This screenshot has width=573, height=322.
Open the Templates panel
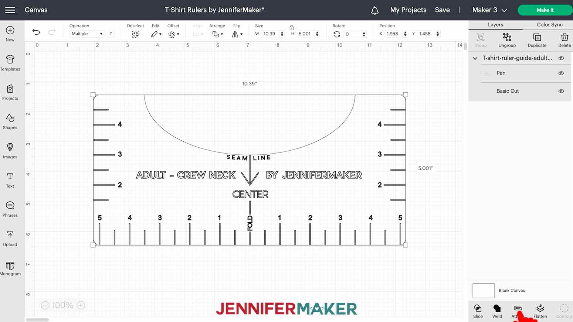(x=10, y=63)
